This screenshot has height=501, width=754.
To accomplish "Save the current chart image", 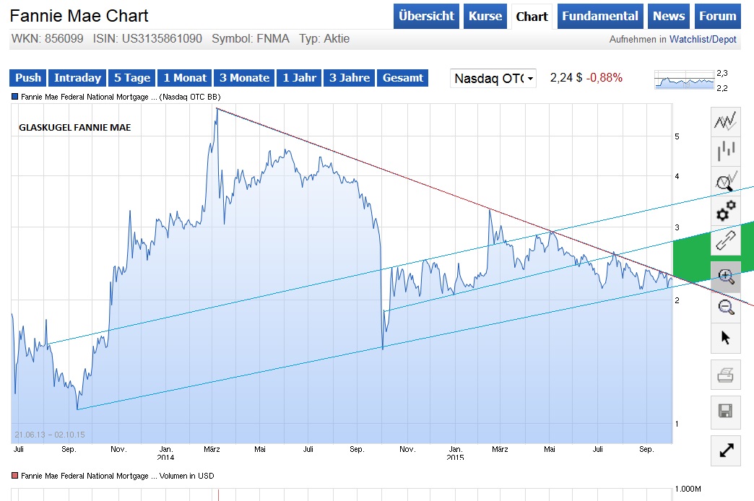I will tap(725, 411).
